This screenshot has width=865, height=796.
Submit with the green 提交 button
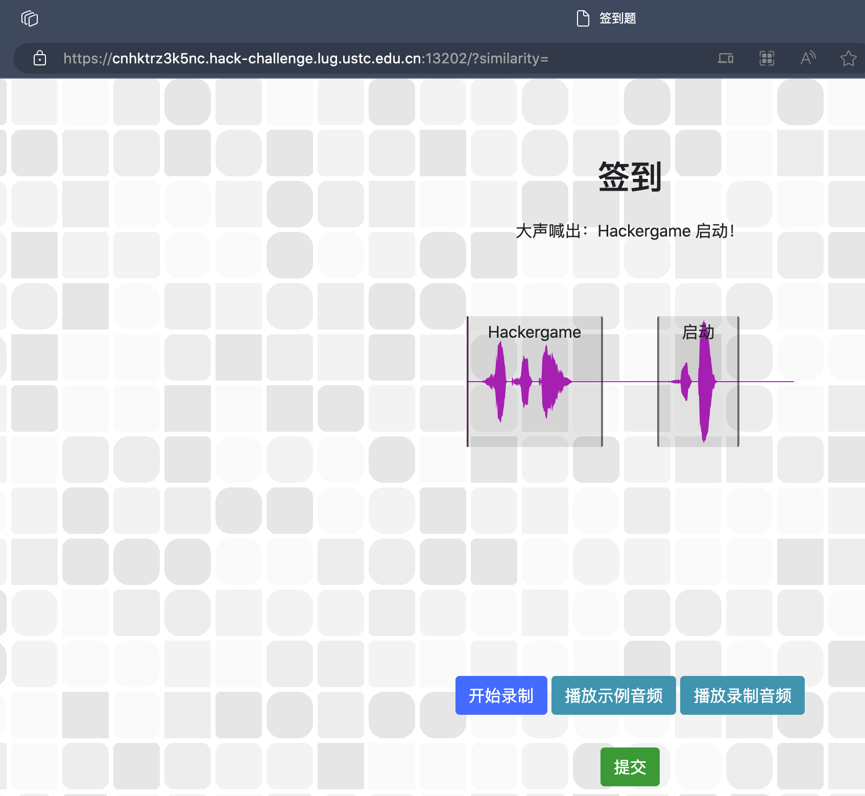pos(630,767)
